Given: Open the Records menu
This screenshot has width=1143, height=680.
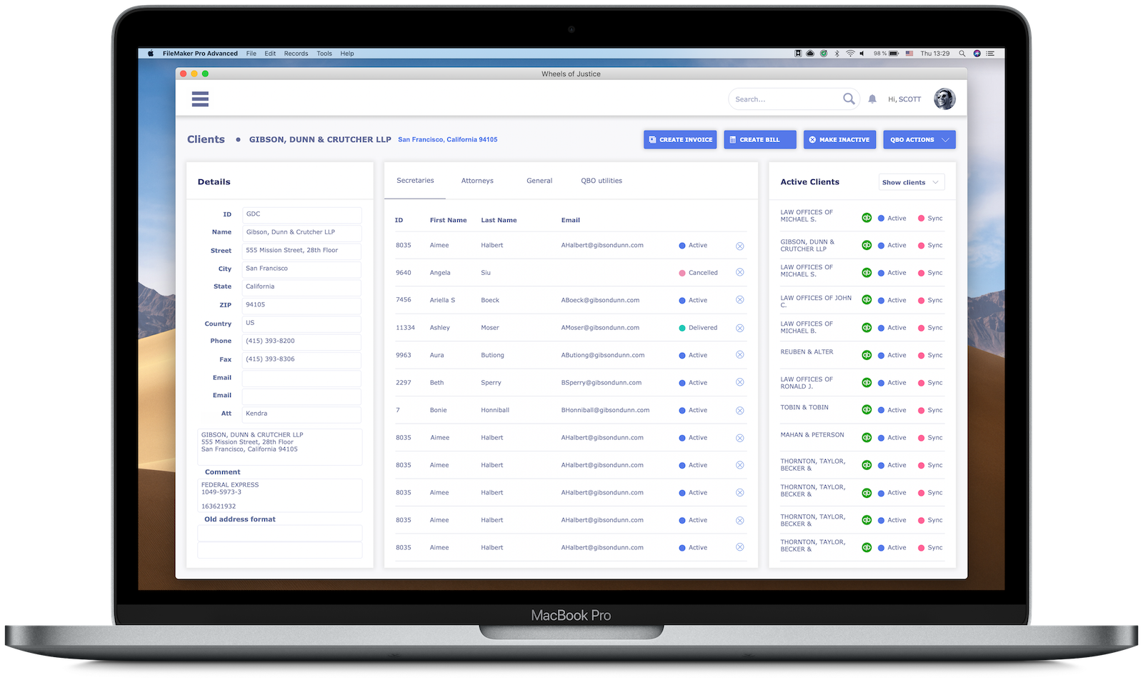Looking at the screenshot, I should [x=296, y=54].
